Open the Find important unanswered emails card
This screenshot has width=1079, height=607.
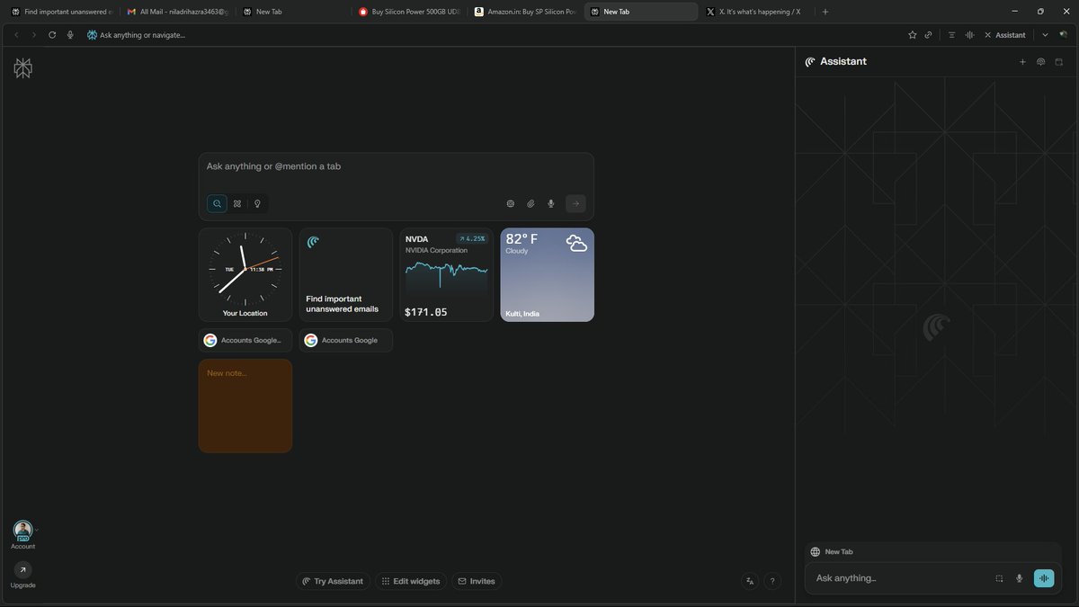(x=346, y=274)
